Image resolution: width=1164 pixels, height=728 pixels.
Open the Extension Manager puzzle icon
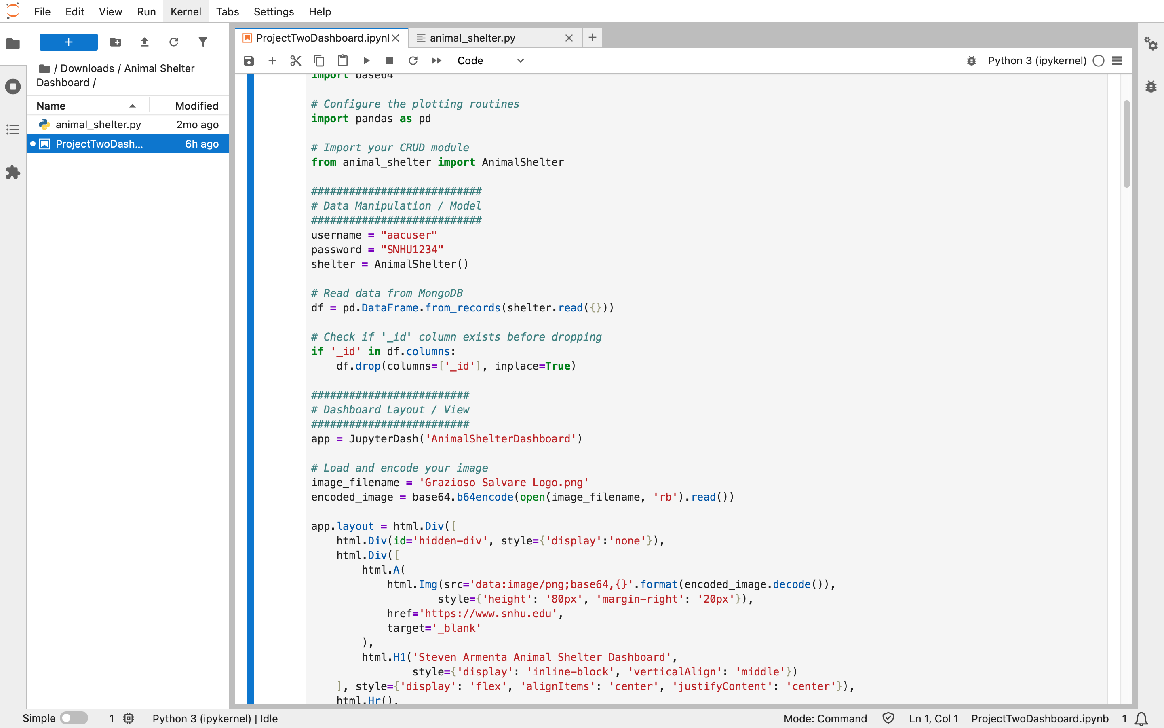[13, 172]
